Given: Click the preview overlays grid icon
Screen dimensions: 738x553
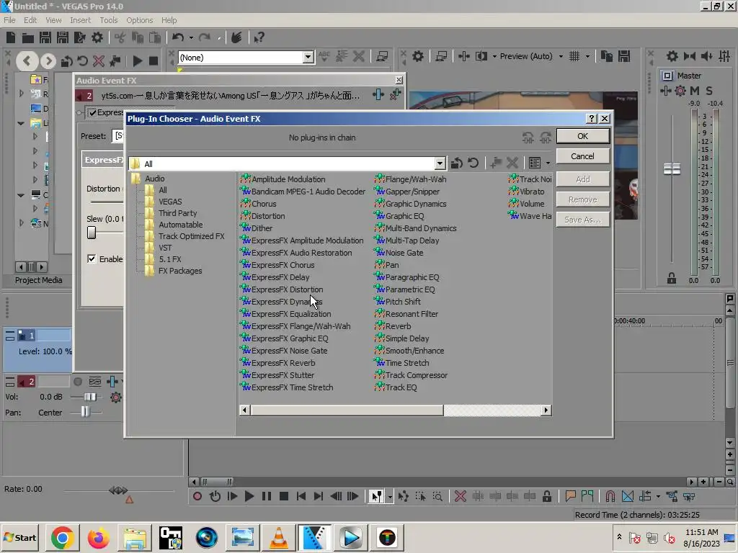Looking at the screenshot, I should [574, 56].
